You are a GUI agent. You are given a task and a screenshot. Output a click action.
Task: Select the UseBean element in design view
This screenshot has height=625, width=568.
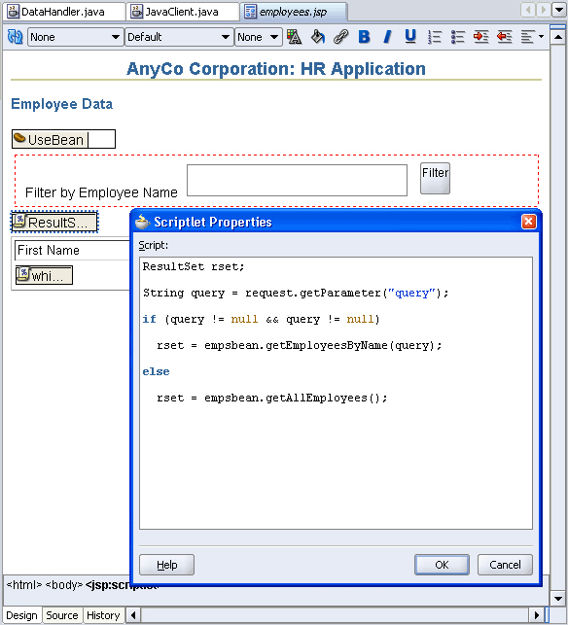click(63, 140)
